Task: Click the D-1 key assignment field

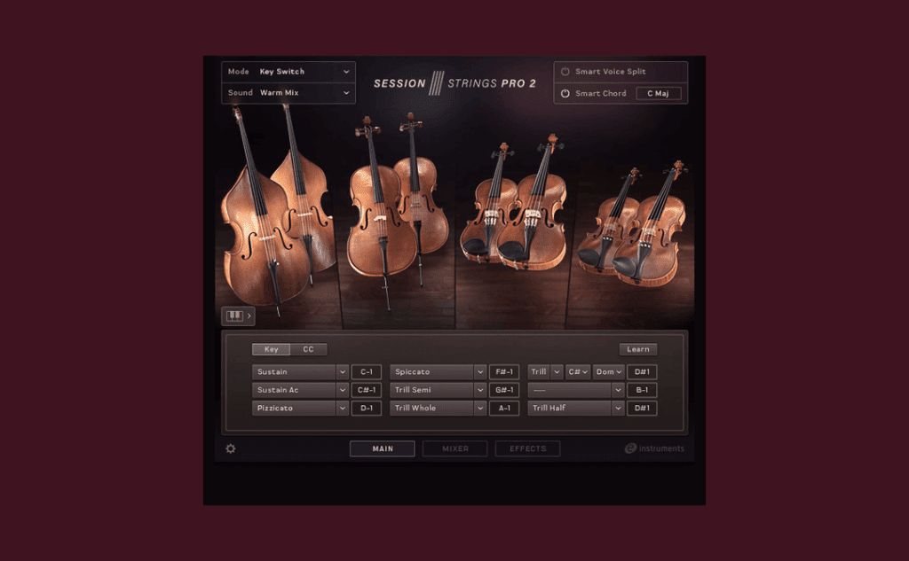Action: (x=367, y=409)
